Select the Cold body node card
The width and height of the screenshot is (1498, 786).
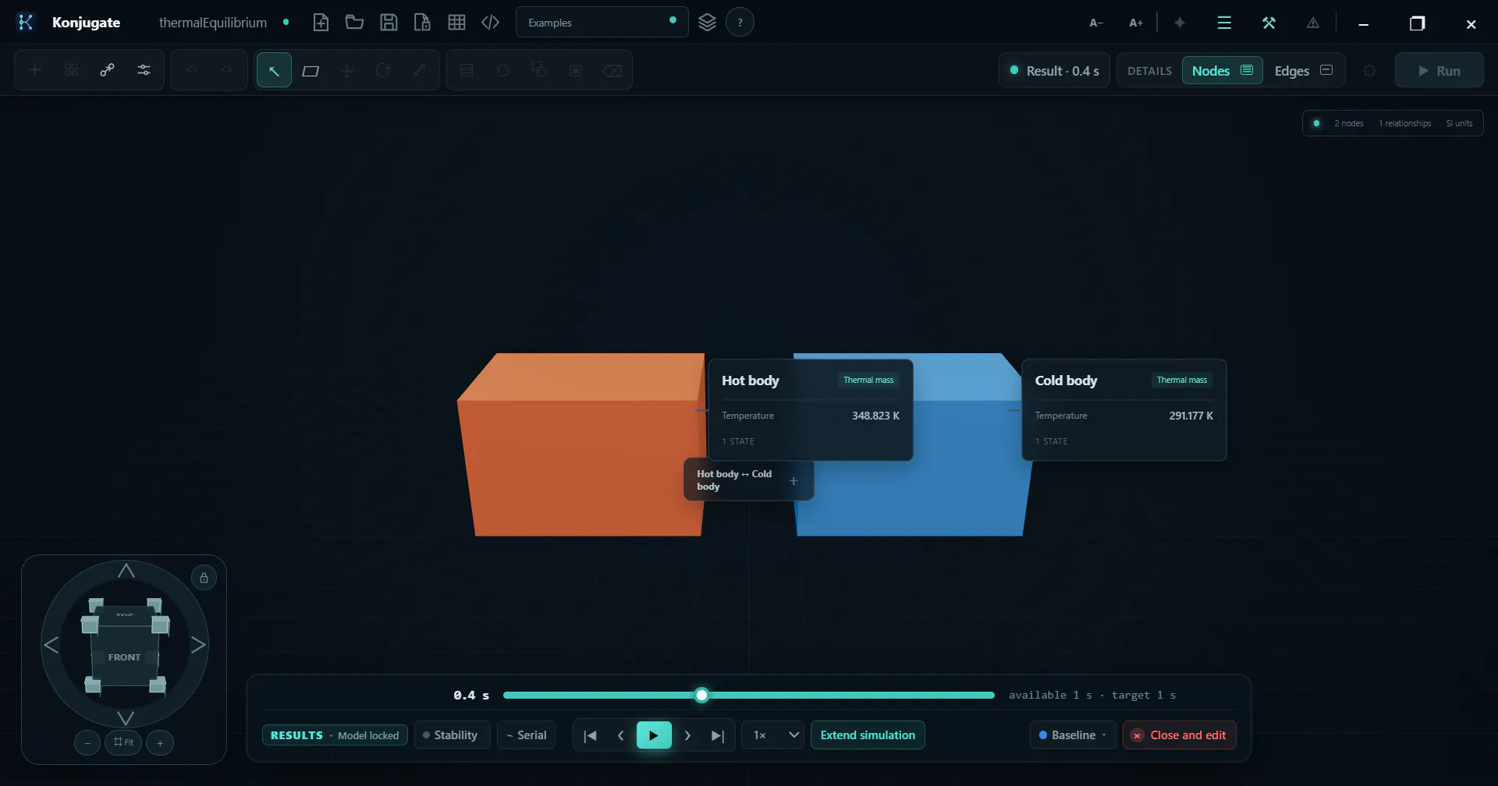1123,409
